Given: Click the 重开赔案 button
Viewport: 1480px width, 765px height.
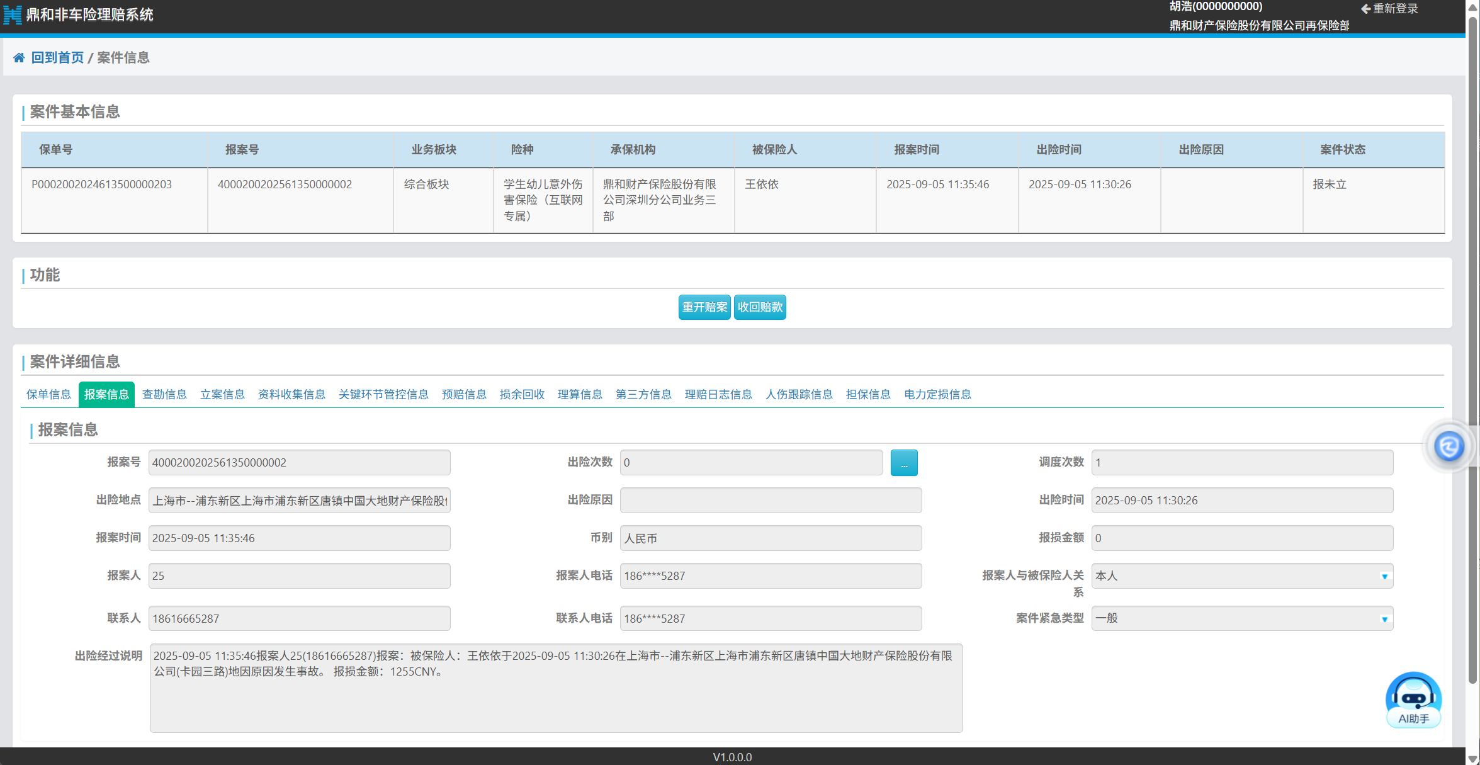Looking at the screenshot, I should [x=704, y=307].
